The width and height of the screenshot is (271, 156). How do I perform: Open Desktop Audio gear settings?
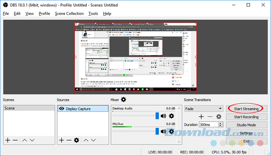171,116
